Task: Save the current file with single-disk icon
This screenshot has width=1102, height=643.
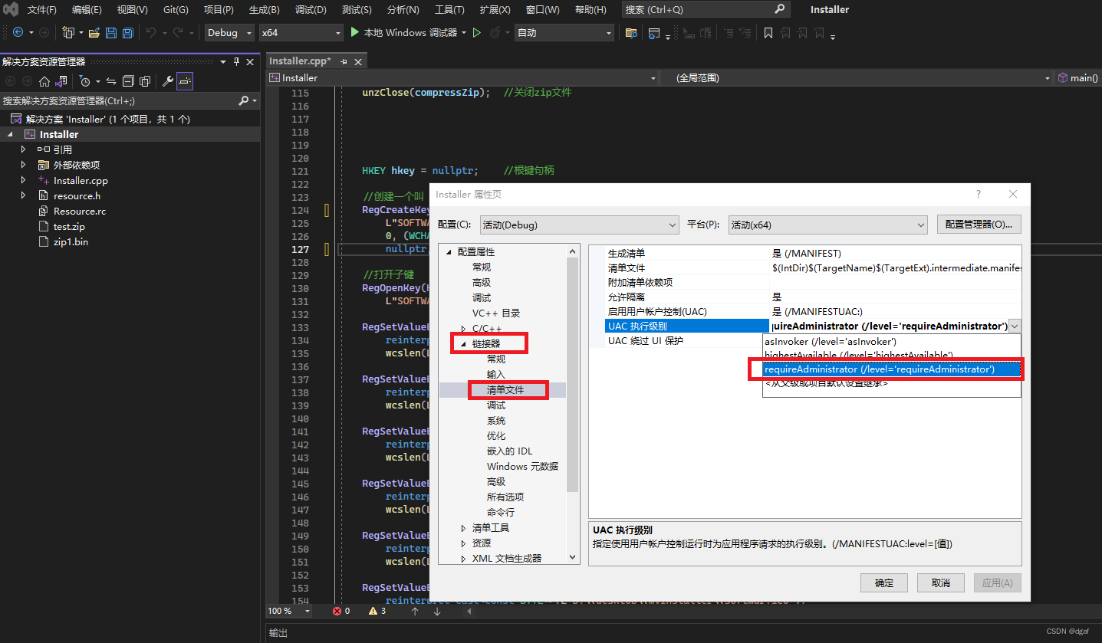Action: pos(111,33)
